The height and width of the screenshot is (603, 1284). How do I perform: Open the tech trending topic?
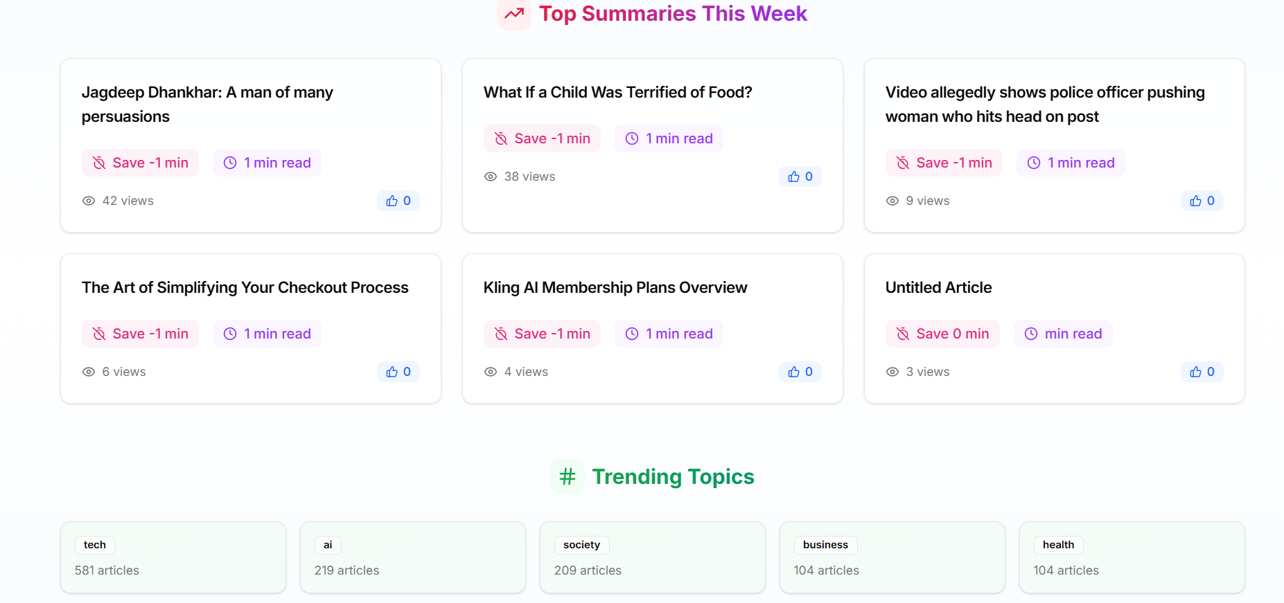[95, 545]
